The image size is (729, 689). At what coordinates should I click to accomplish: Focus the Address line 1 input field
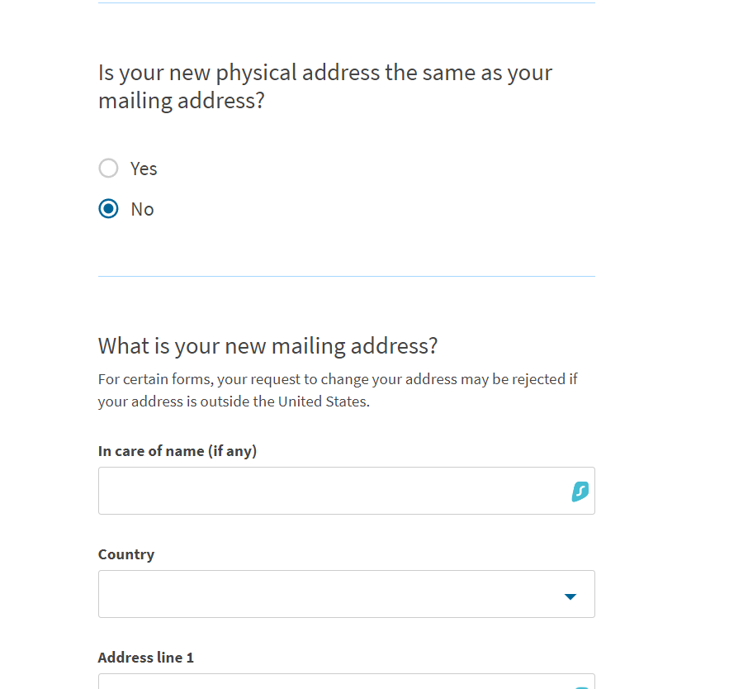pyautogui.click(x=347, y=681)
